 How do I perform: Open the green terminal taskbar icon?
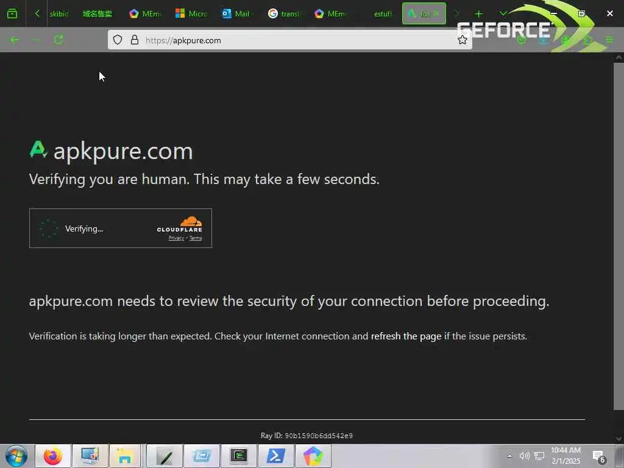239,456
